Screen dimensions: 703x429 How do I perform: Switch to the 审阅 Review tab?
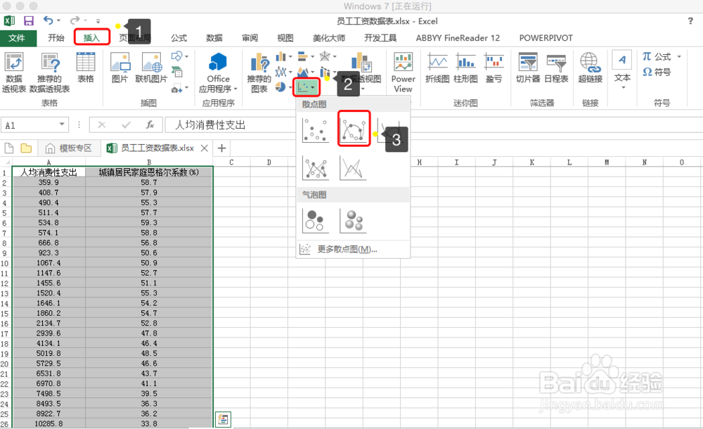(x=250, y=38)
